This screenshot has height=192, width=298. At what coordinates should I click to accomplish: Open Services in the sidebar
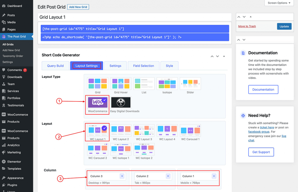pyautogui.click(x=13, y=91)
